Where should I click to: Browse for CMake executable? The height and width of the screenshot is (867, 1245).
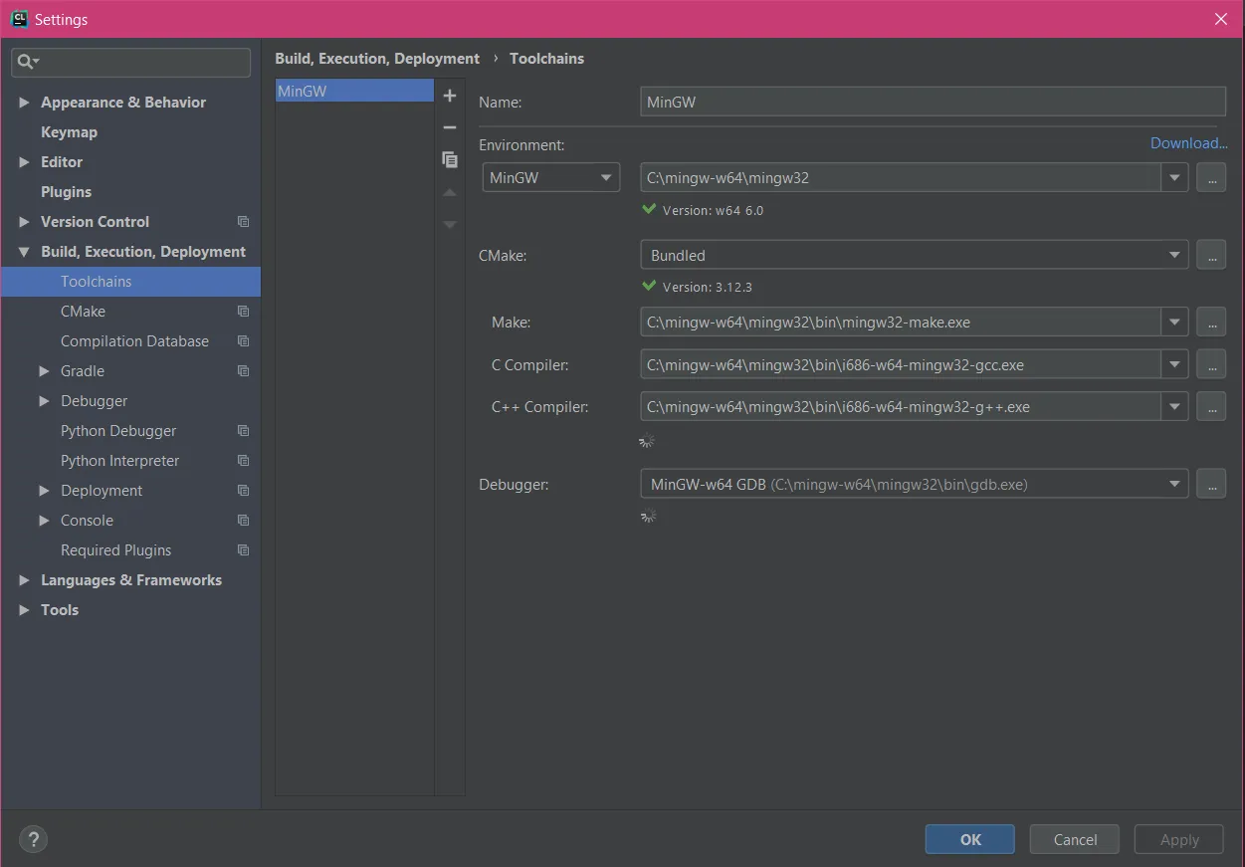(1211, 255)
